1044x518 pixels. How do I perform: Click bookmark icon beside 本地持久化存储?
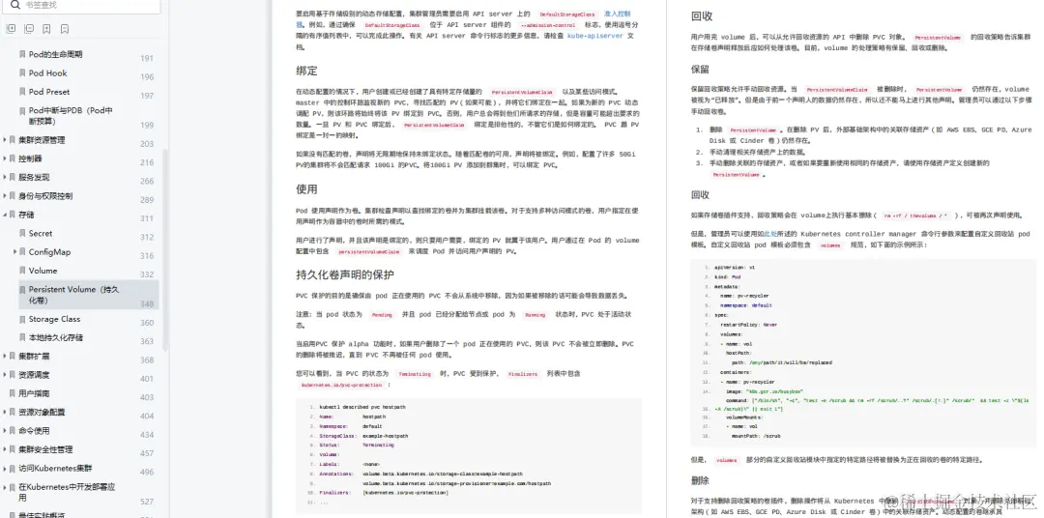tap(22, 337)
